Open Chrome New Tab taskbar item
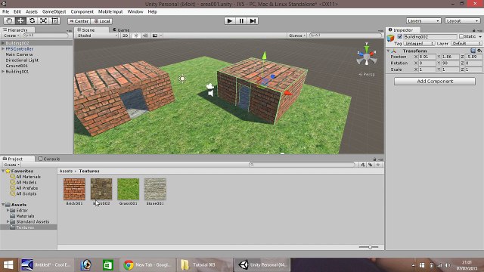 [x=147, y=265]
